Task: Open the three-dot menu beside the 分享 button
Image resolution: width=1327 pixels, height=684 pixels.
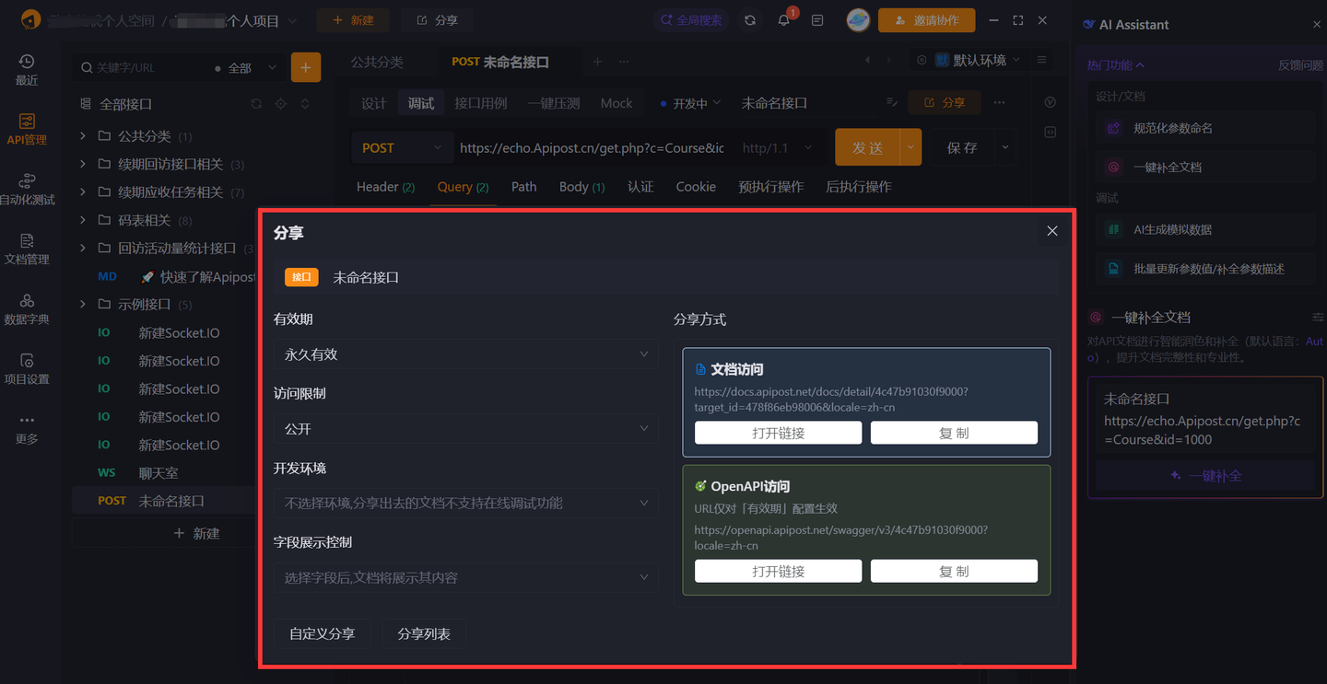Action: click(x=1000, y=102)
